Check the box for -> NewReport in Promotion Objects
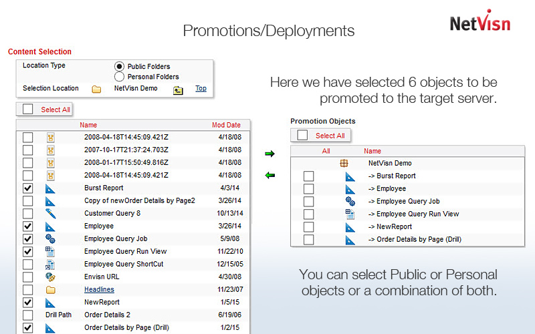 308,226
